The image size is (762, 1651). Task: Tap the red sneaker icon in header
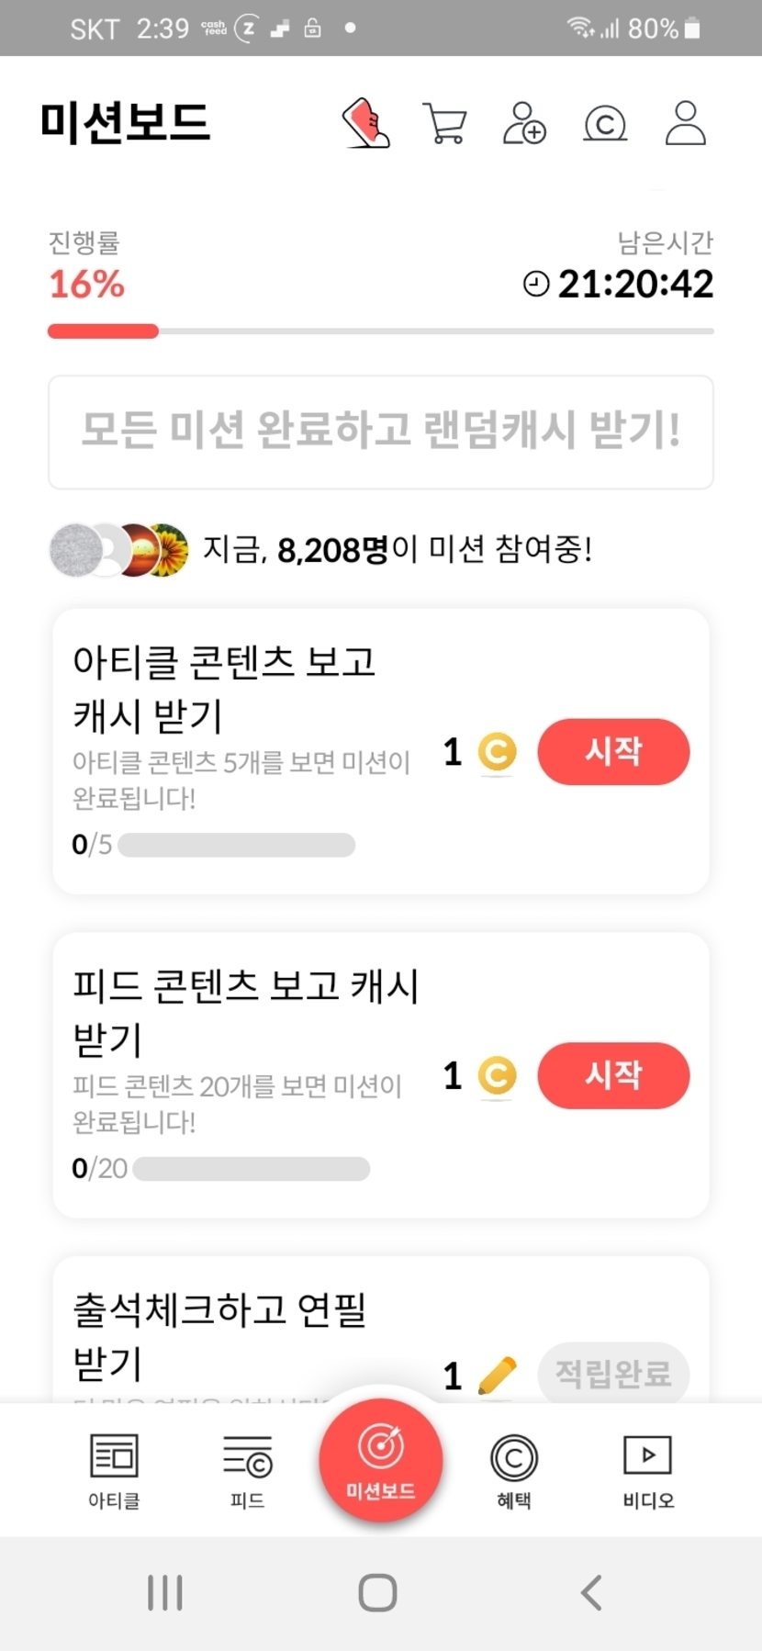(x=366, y=124)
